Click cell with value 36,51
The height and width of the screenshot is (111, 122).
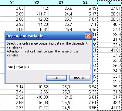[x=110, y=19]
